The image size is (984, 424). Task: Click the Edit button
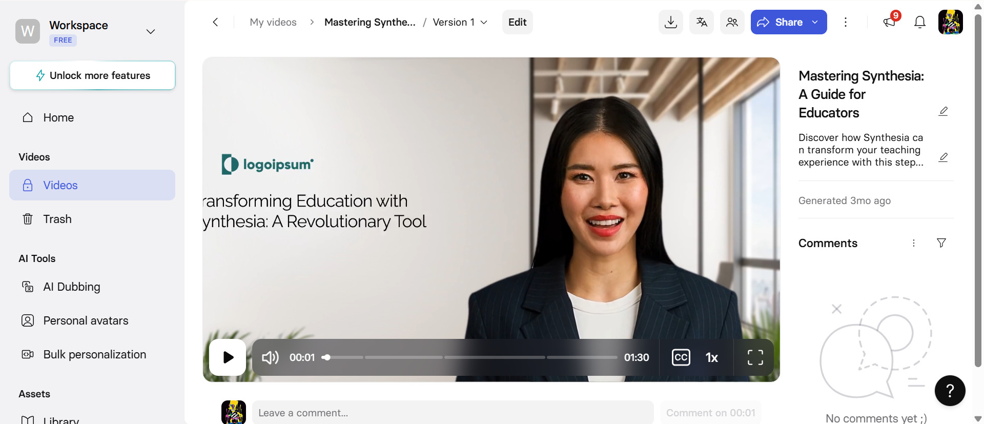[x=518, y=22]
